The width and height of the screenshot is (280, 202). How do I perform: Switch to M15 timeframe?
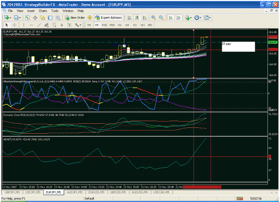[x=104, y=25]
